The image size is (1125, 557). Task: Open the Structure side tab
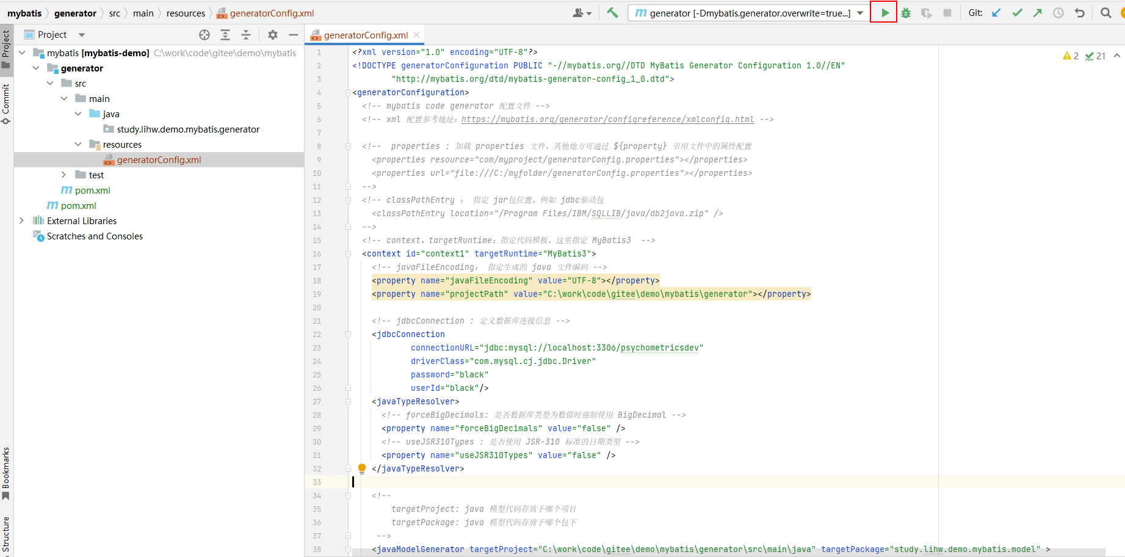[6, 536]
